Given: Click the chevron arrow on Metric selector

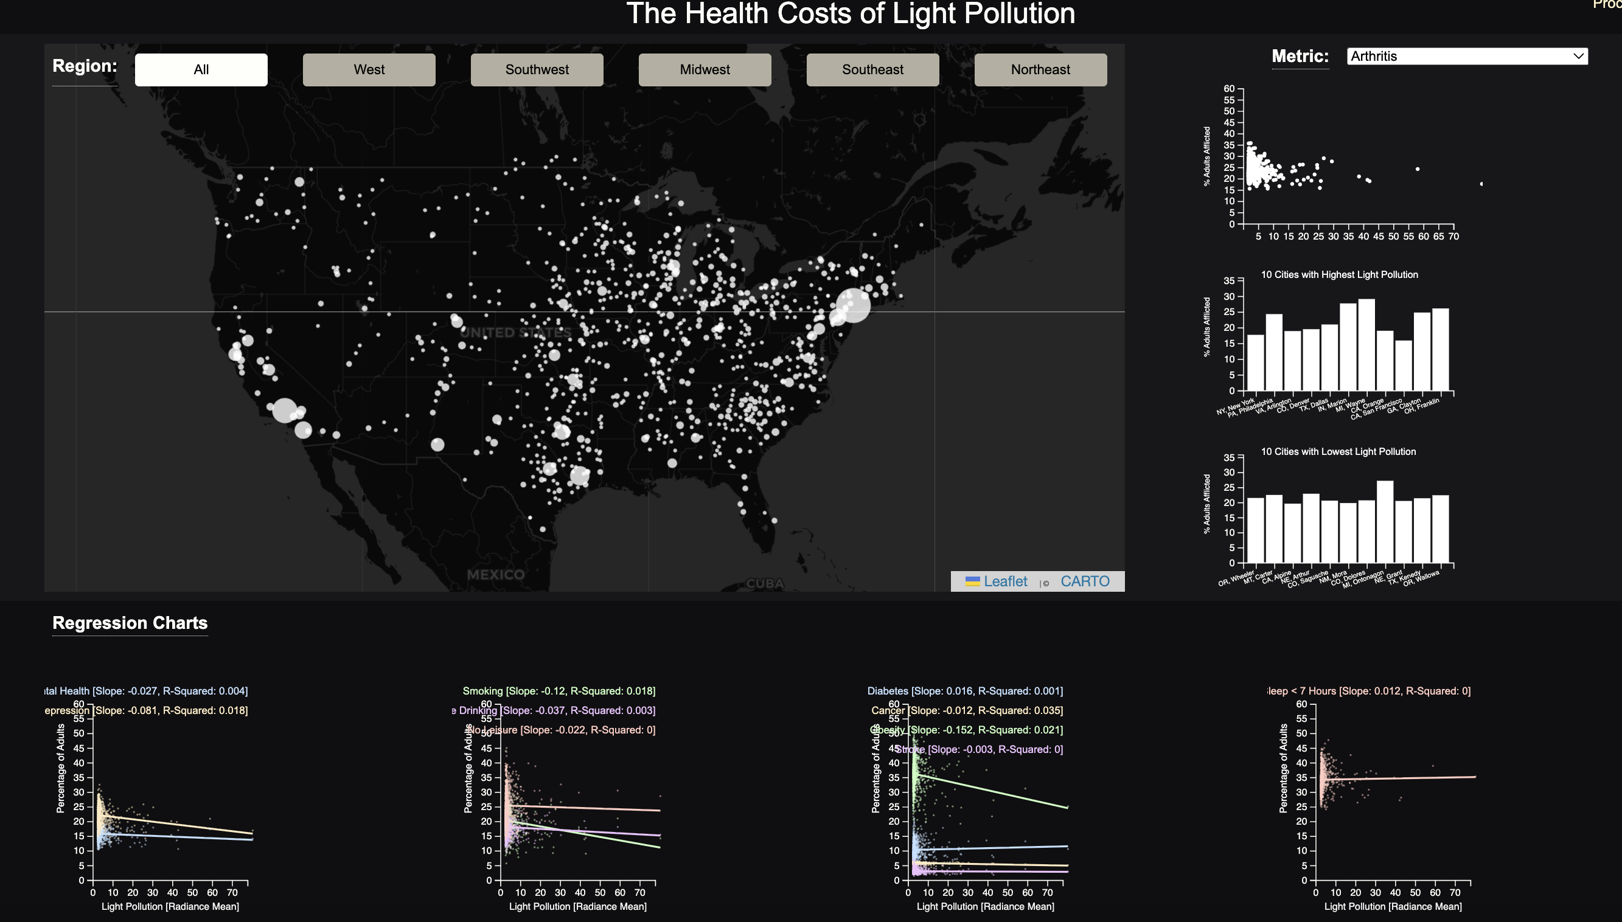Looking at the screenshot, I should [x=1578, y=57].
